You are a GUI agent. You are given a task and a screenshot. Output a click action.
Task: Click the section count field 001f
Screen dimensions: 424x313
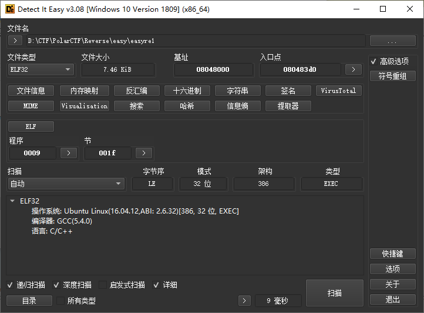[107, 153]
